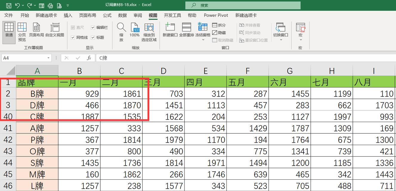
Task: Click 拆分 split window button
Action: [219, 25]
